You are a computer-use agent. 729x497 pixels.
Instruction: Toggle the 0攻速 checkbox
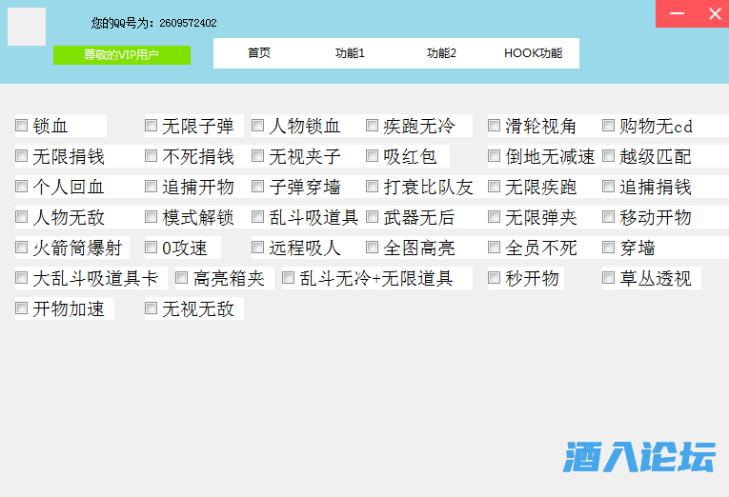click(152, 248)
